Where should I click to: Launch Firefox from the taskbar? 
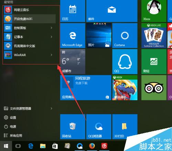pyautogui.click(x=92, y=146)
